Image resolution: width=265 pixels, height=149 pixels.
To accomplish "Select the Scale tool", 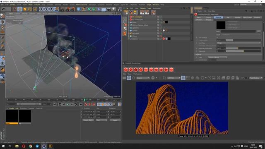I will point(25,9).
